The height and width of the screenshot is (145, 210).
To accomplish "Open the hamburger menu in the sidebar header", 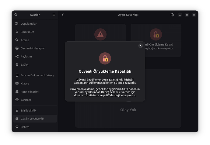I will pos(54,15).
